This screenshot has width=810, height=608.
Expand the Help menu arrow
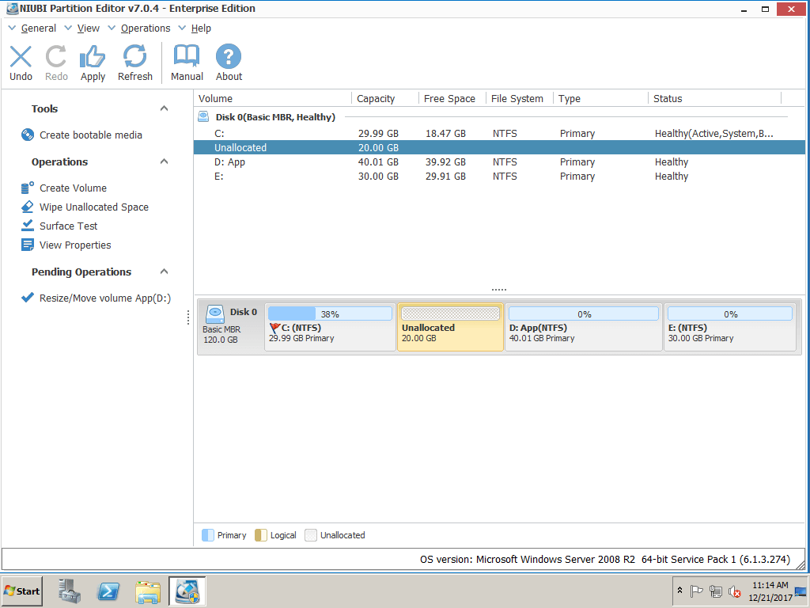[182, 28]
